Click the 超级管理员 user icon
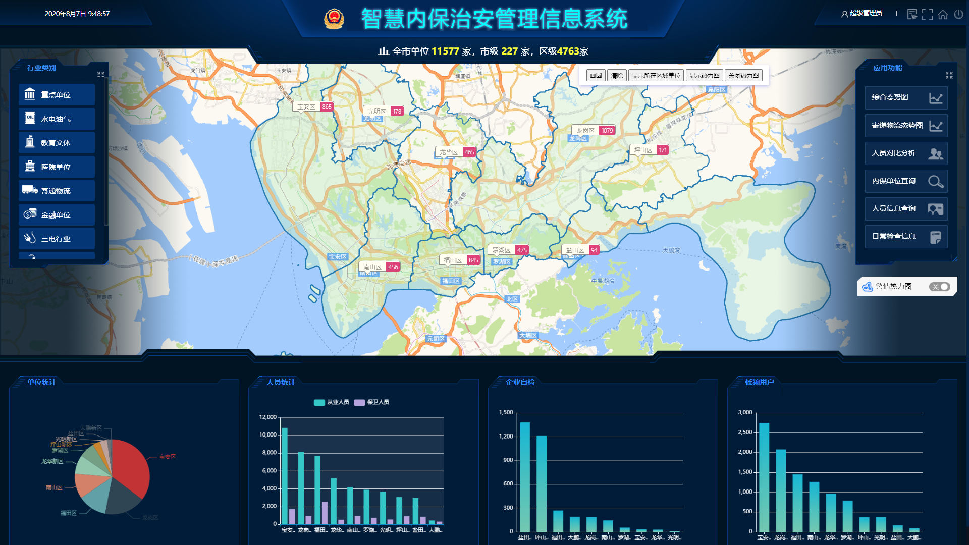969x545 pixels. point(844,14)
